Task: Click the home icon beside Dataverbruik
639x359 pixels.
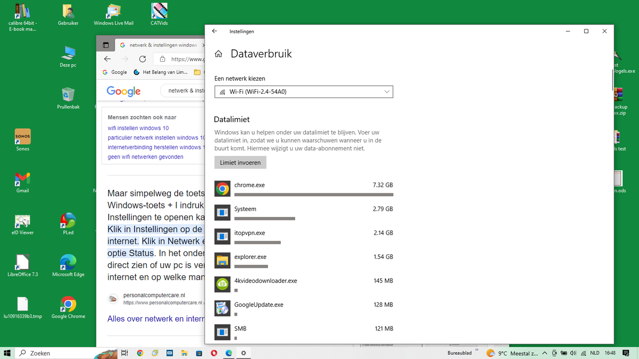Action: tap(218, 54)
